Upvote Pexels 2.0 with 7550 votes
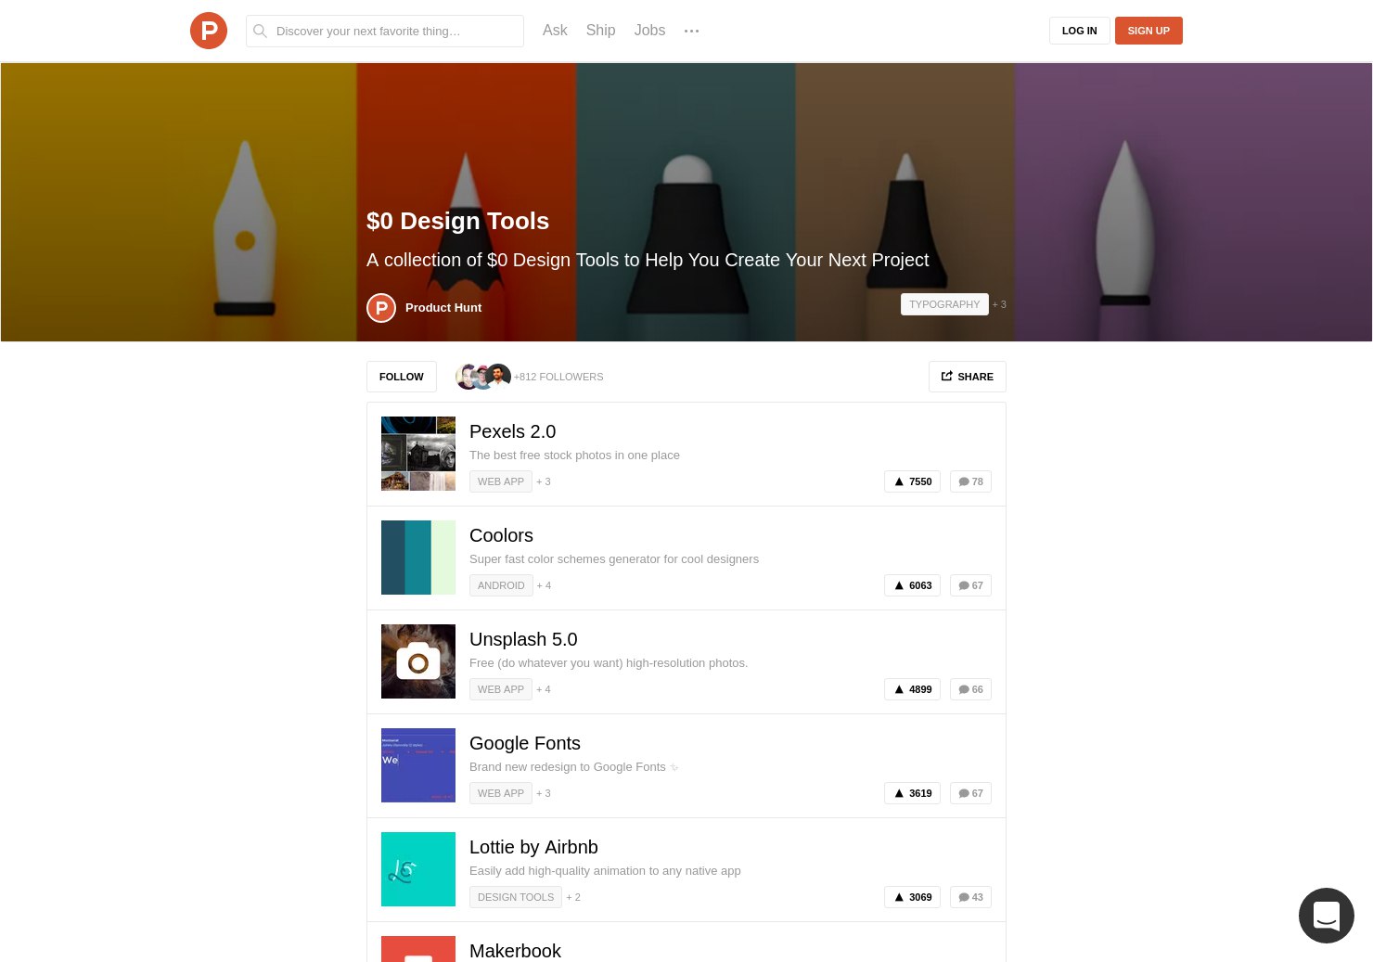 click(x=912, y=481)
